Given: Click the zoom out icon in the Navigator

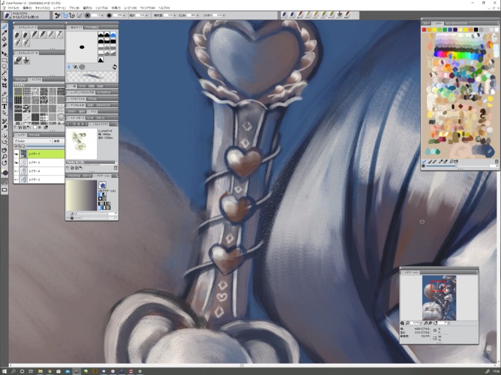Looking at the screenshot, I should tap(426, 323).
